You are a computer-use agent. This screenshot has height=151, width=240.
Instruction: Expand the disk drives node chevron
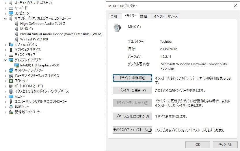5,55
